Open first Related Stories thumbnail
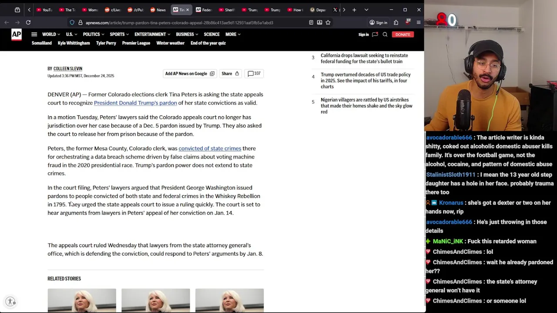The width and height of the screenshot is (557, 313). click(x=82, y=300)
